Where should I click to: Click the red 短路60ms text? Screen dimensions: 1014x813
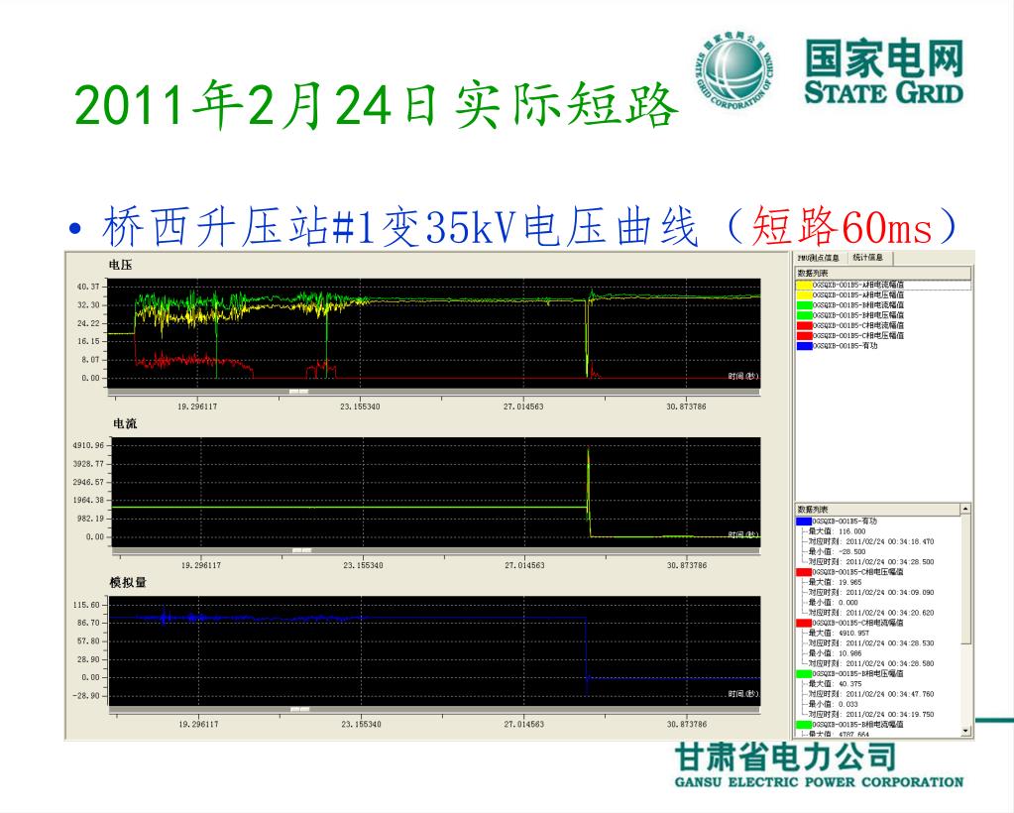click(x=843, y=226)
